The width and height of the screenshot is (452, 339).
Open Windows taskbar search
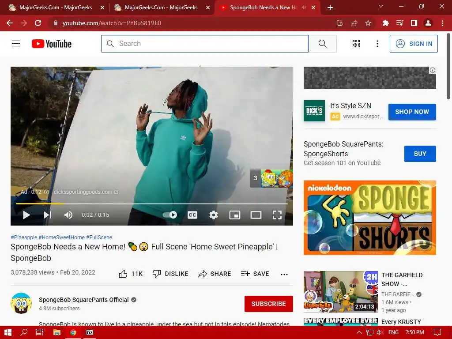pyautogui.click(x=24, y=332)
